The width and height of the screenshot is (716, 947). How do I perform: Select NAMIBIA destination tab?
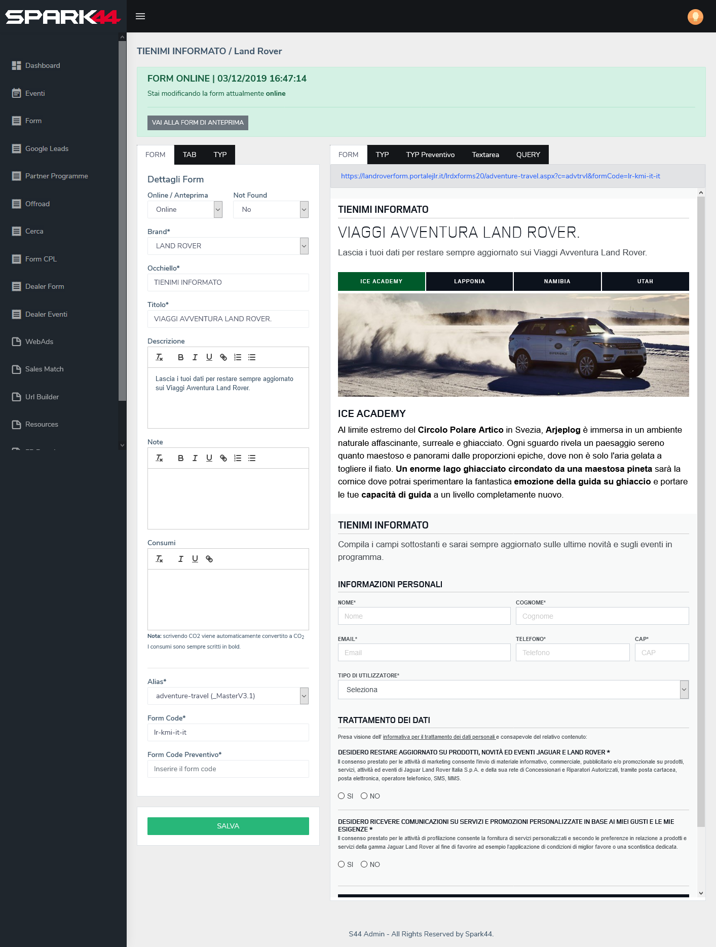(557, 281)
